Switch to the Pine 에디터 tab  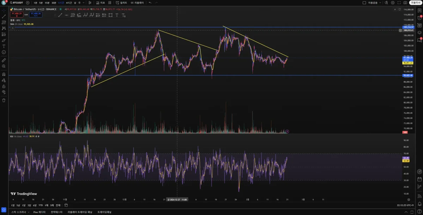[x=40, y=212]
